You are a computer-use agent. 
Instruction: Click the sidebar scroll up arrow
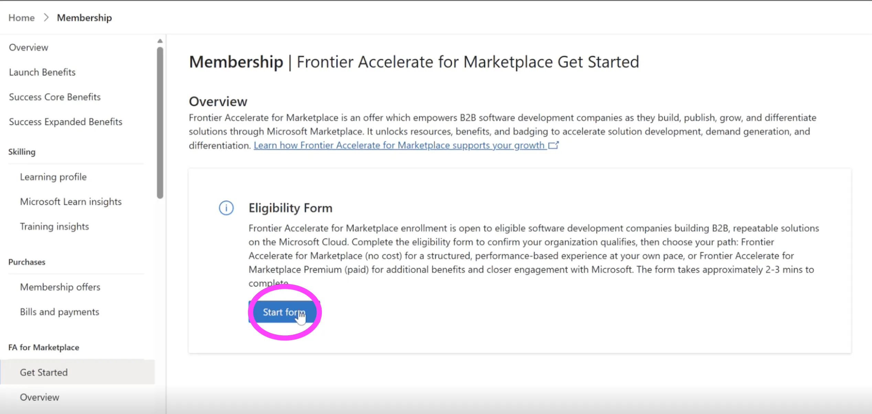point(160,41)
